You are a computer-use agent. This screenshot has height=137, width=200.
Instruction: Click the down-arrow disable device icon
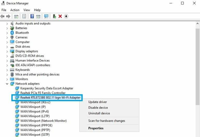pyautogui.click(x=66, y=16)
